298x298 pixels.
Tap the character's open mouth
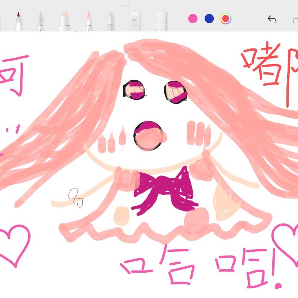point(150,136)
